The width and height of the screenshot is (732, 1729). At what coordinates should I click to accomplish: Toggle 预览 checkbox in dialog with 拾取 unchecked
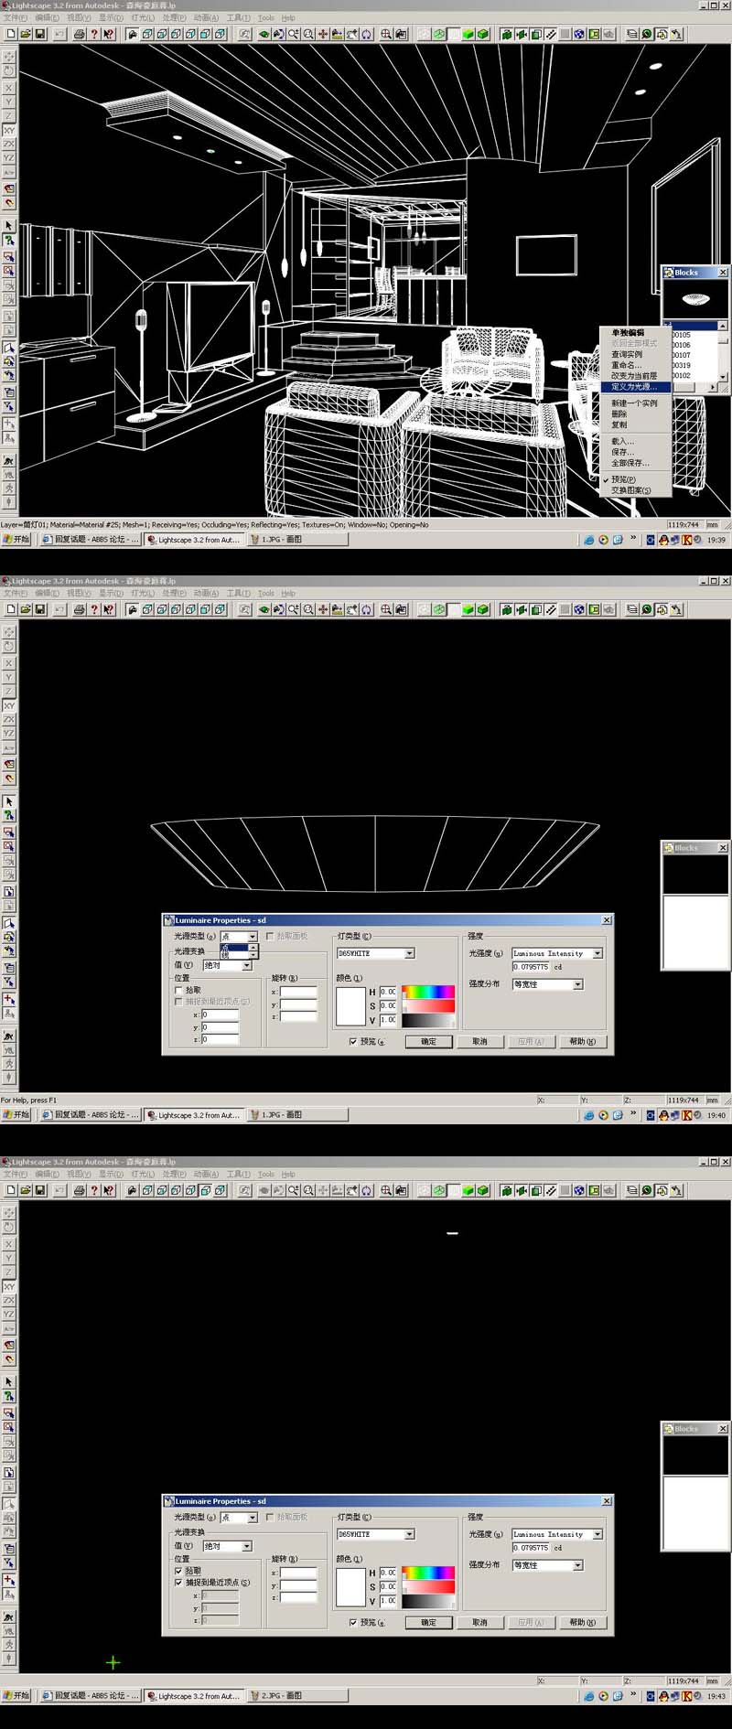(353, 1041)
